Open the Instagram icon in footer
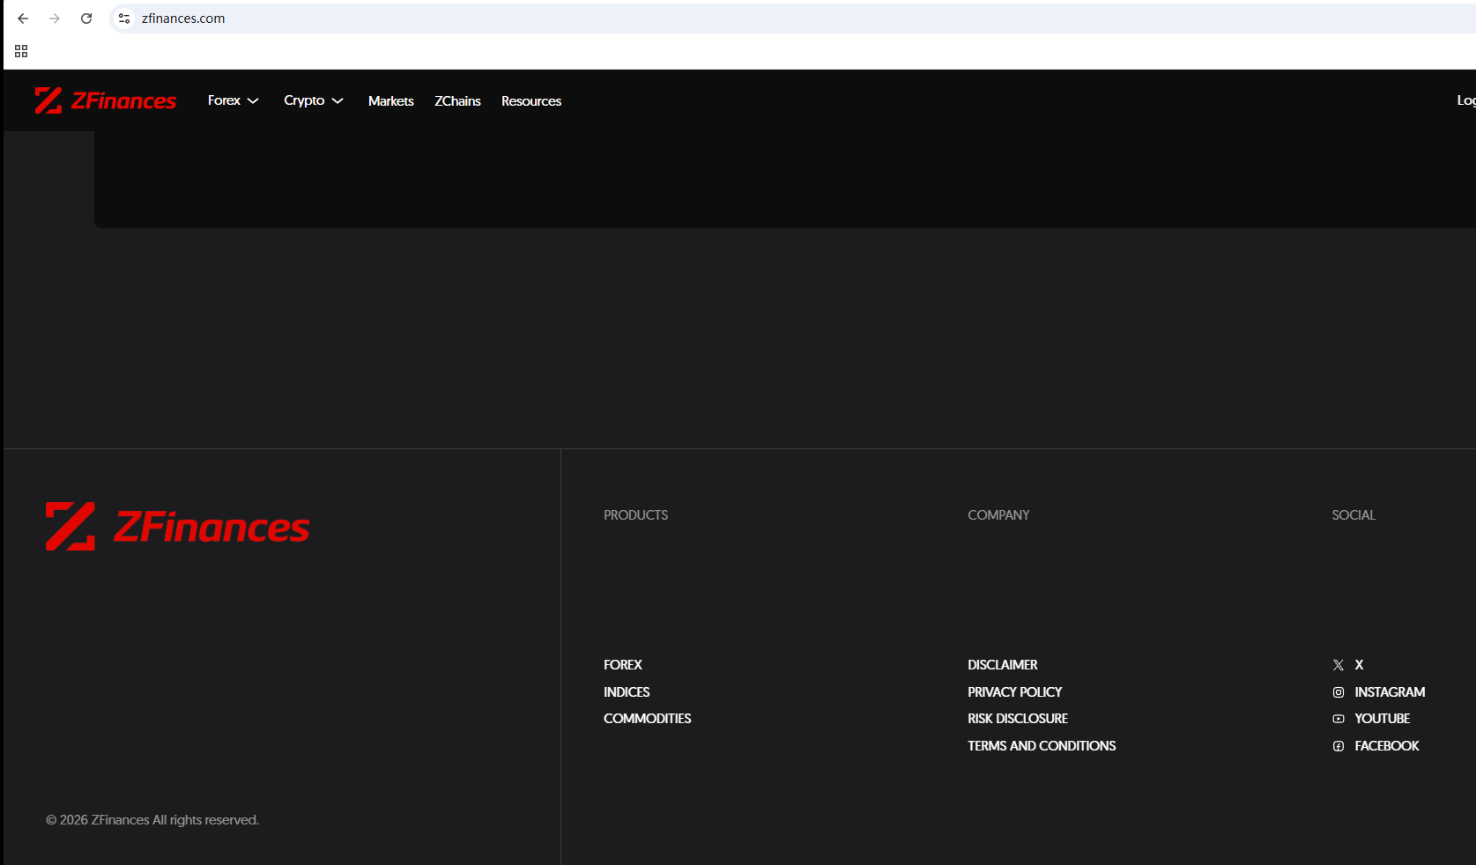This screenshot has width=1476, height=865. tap(1339, 692)
